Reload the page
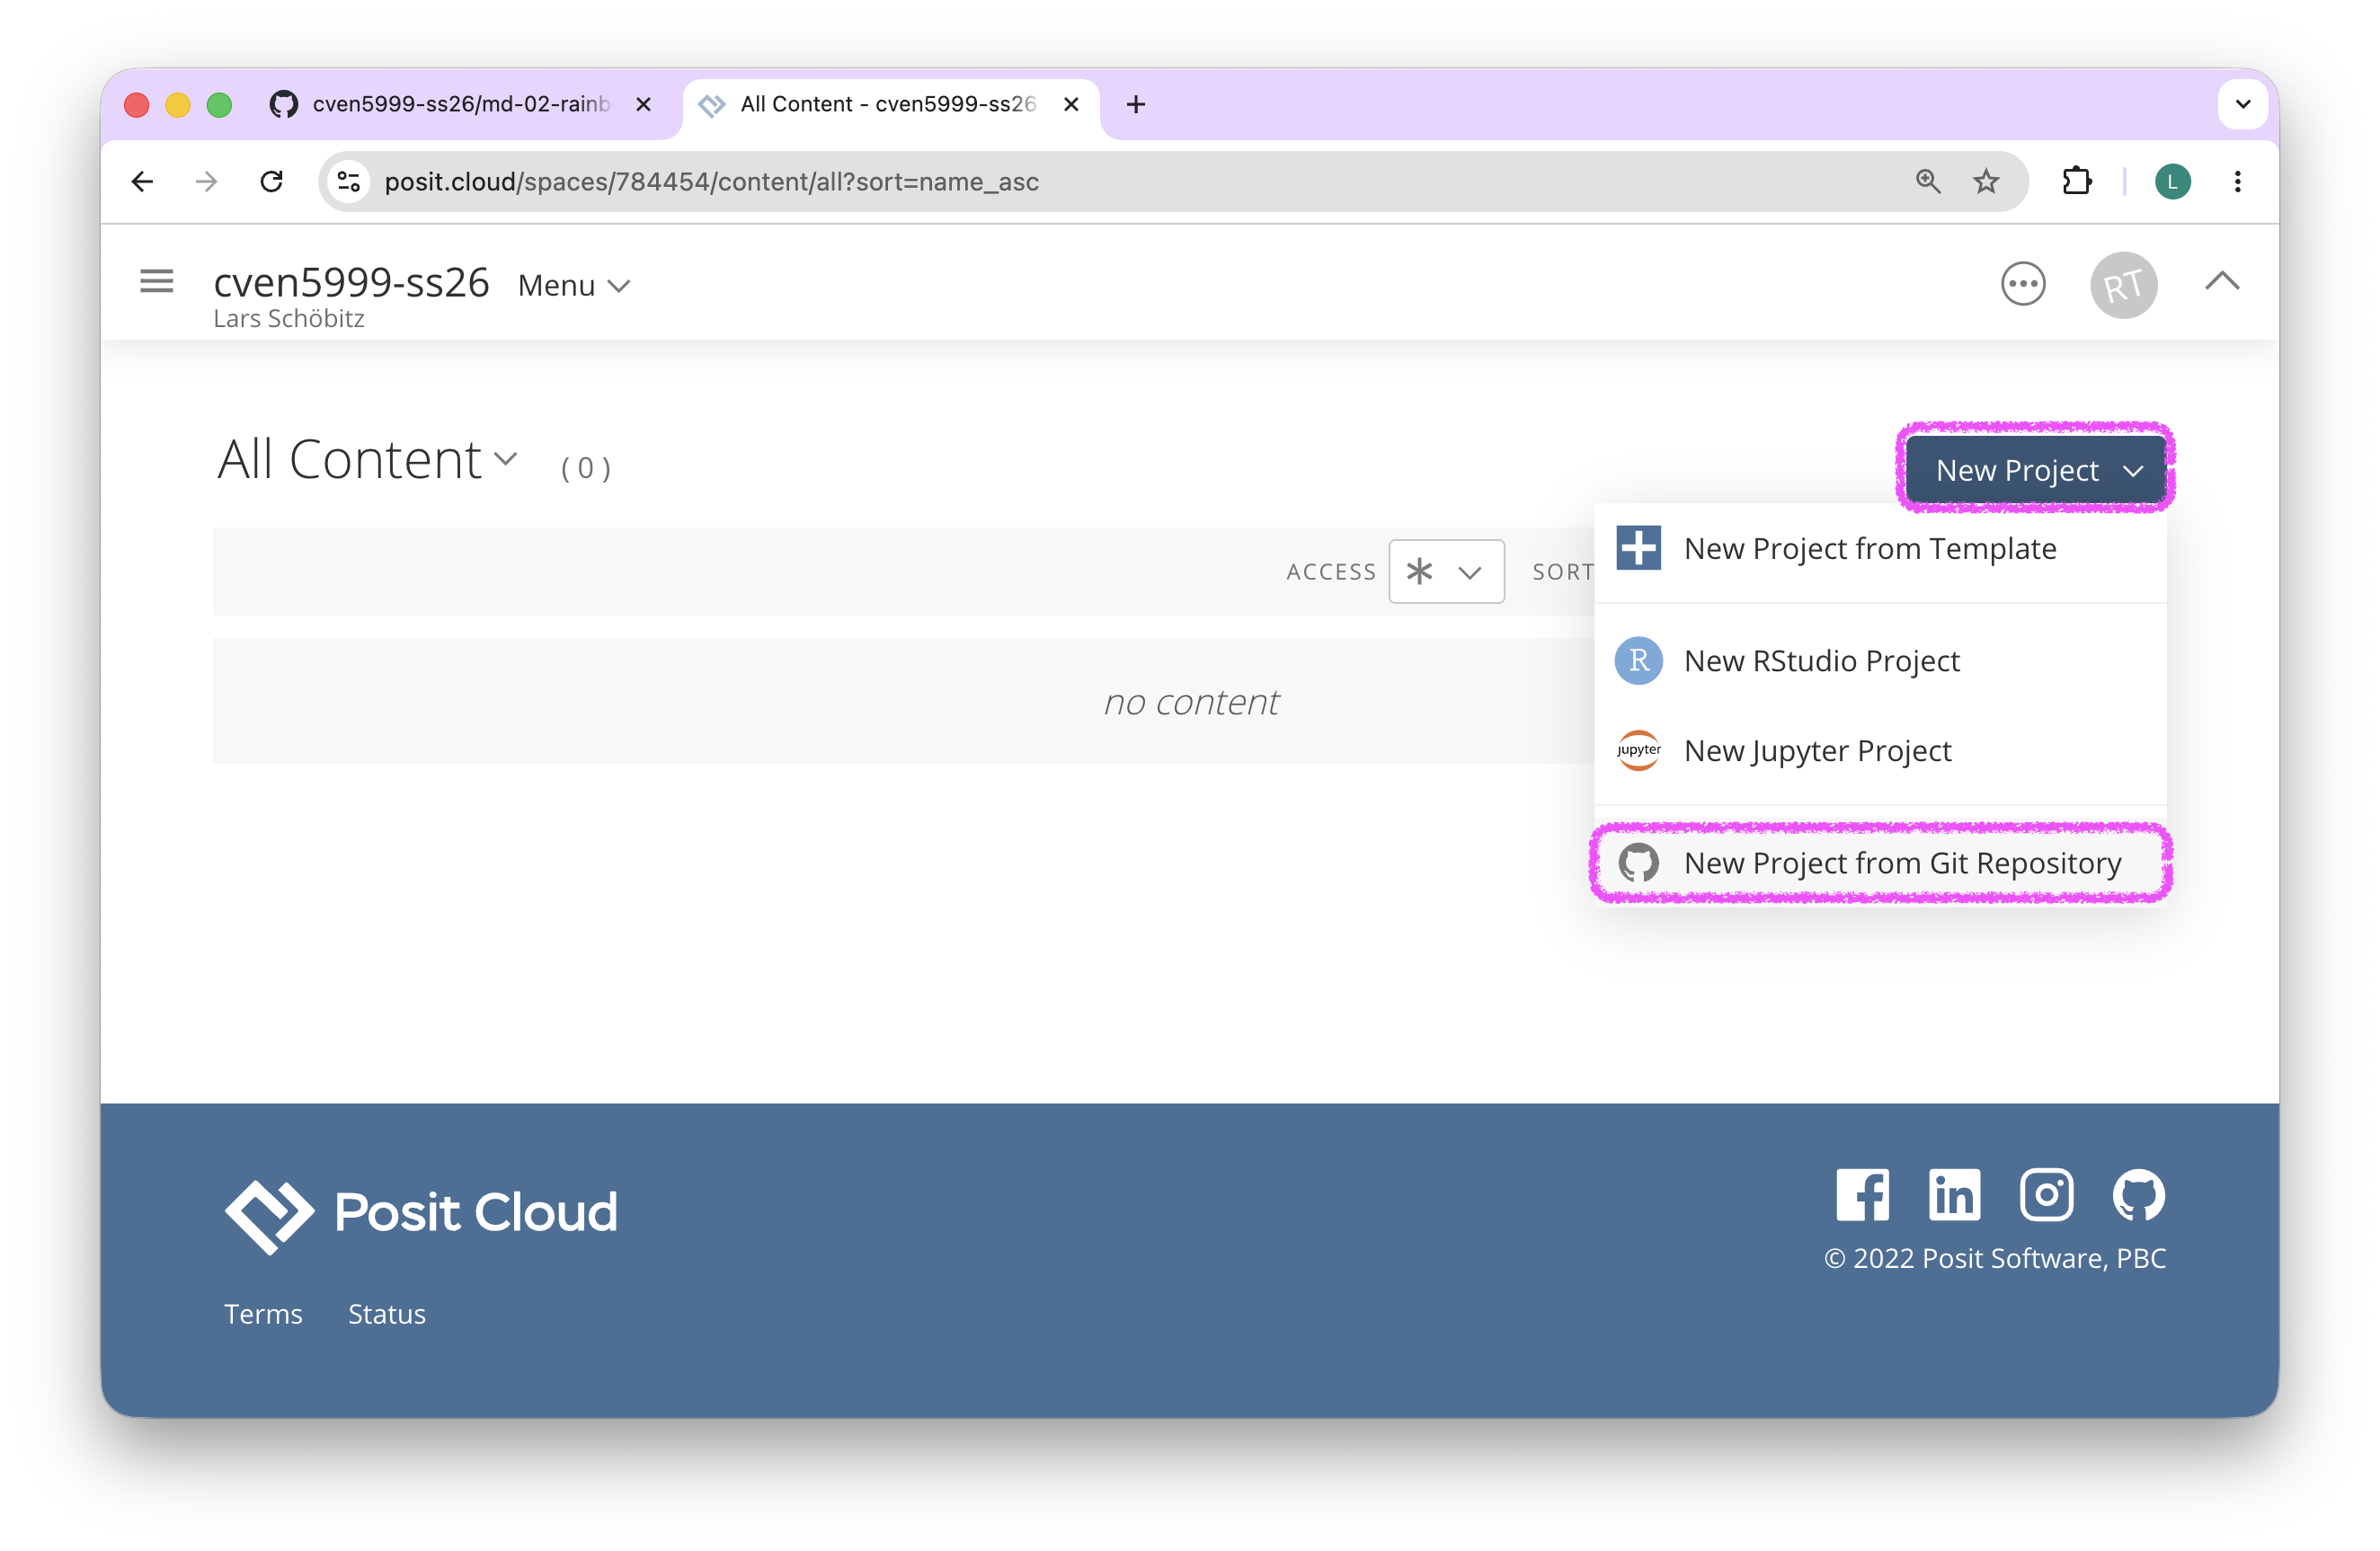Screen dimensions: 2380x1551 (271, 181)
